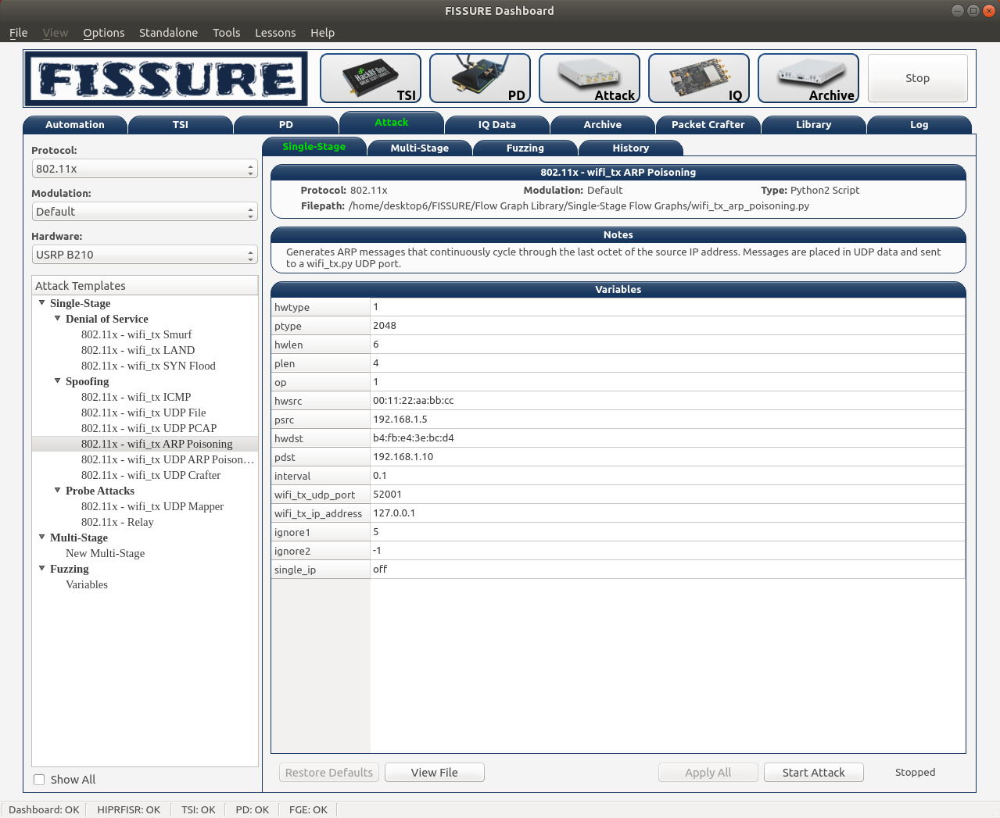The height and width of the screenshot is (818, 1000).
Task: Open the History attack sub-tab
Action: [x=631, y=148]
